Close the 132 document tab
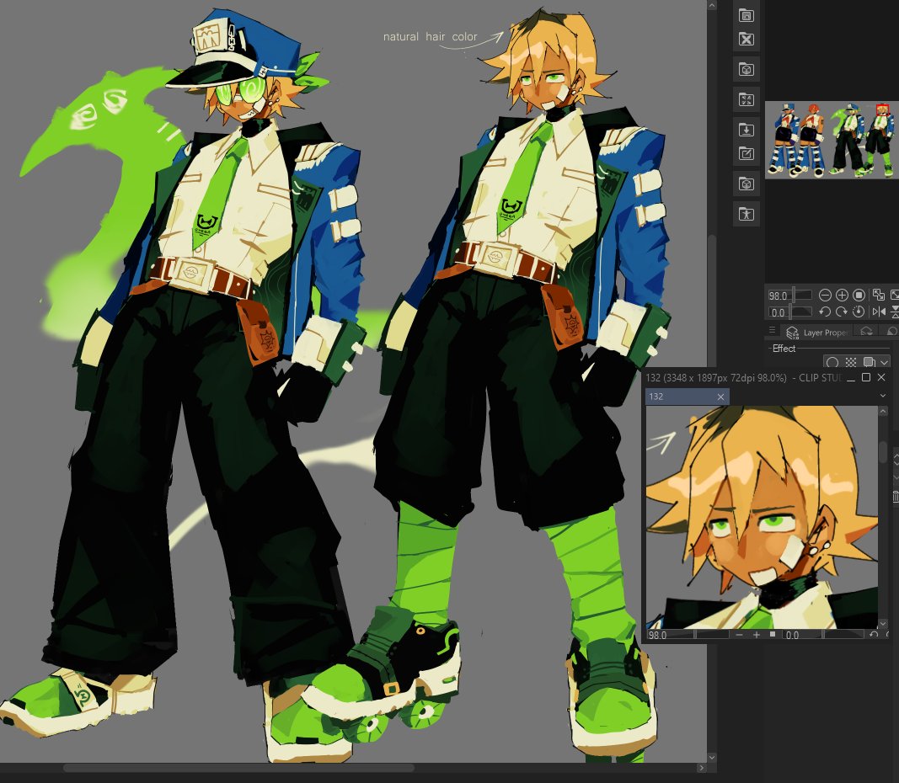 click(720, 397)
